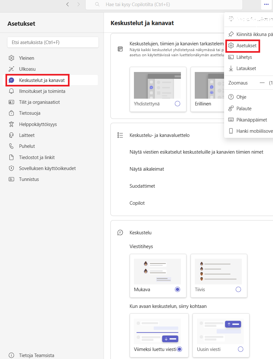Click the Erillinen view thumbnail

click(x=210, y=85)
